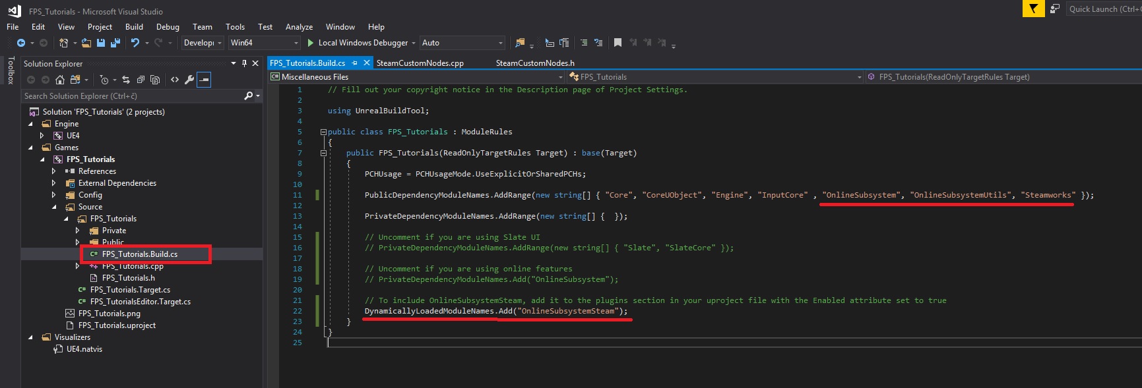Click the notifications flag icon

1033,9
